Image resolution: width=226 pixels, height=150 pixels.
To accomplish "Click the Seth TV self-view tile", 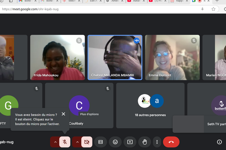I will [x=199, y=124].
